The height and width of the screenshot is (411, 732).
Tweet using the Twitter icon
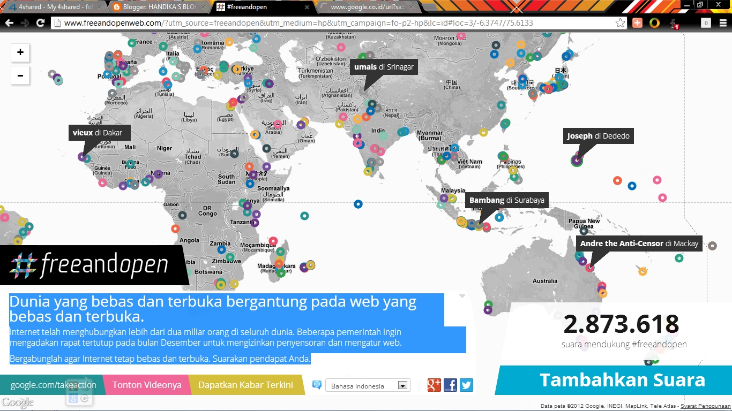click(466, 385)
